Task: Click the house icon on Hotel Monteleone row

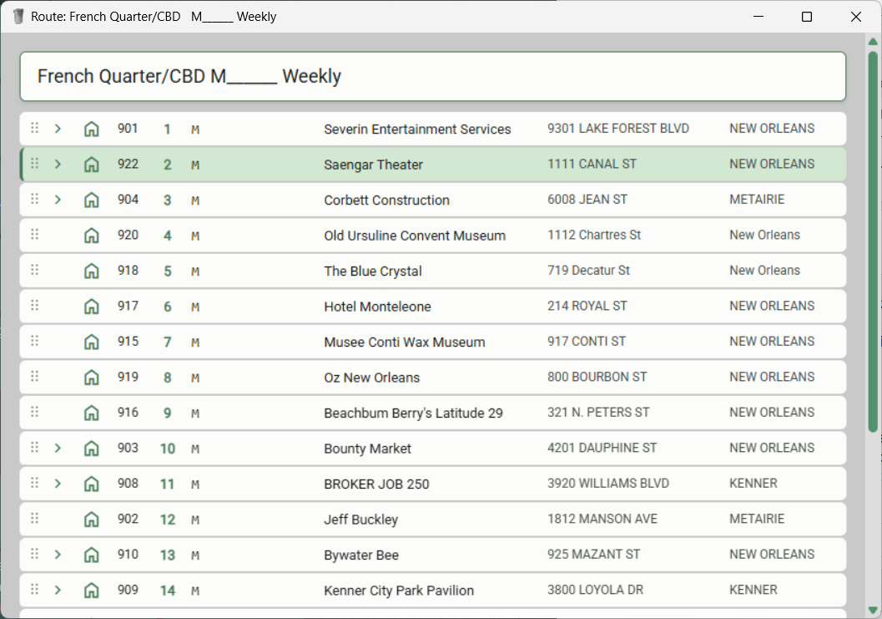Action: point(92,307)
